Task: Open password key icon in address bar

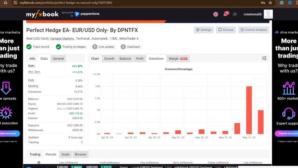Action: click(263, 3)
